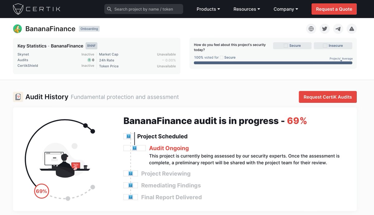This screenshot has width=374, height=215.
Task: Click the Audit History clipboard icon
Action: point(18,97)
